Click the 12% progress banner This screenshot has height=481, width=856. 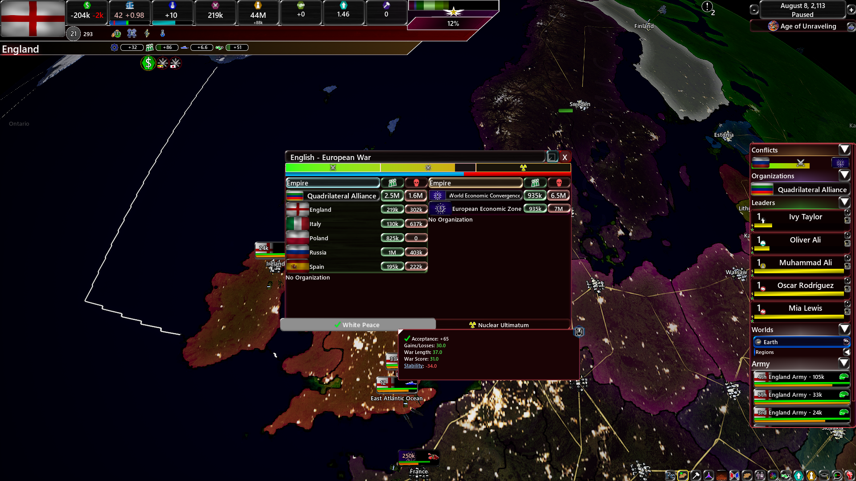(x=453, y=24)
